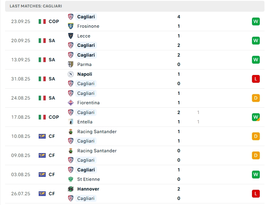Click the Fiorentina club crest icon
268x205 pixels.
pos(71,103)
